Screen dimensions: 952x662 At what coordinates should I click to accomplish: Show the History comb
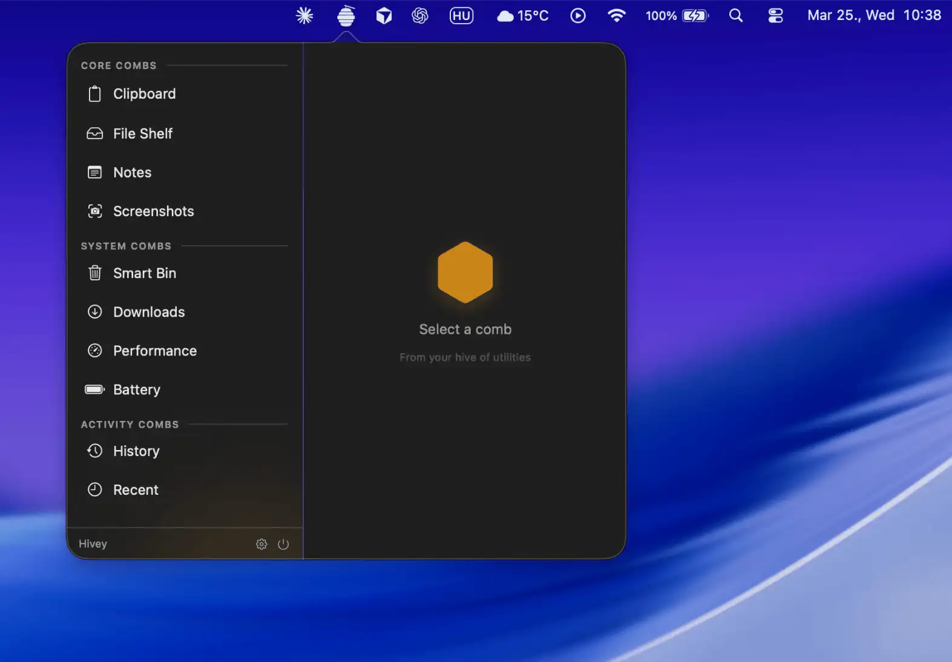[136, 451]
